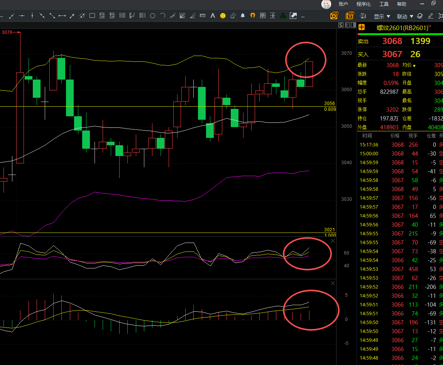Select the 14:59:48 trade row
The height and width of the screenshot is (365, 443).
(x=400, y=358)
